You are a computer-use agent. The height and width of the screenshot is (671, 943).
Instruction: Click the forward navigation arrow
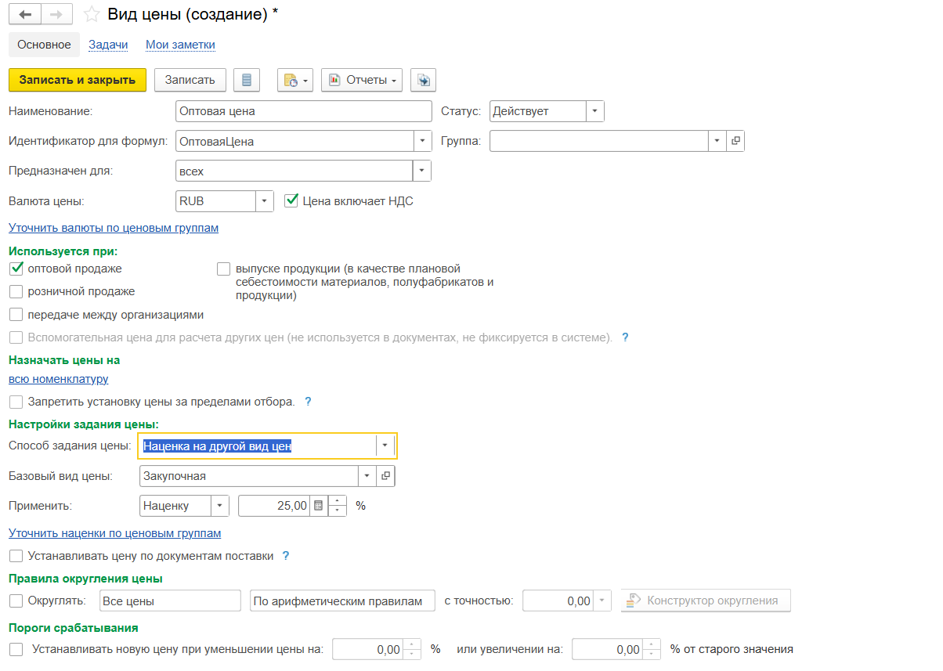coord(56,14)
